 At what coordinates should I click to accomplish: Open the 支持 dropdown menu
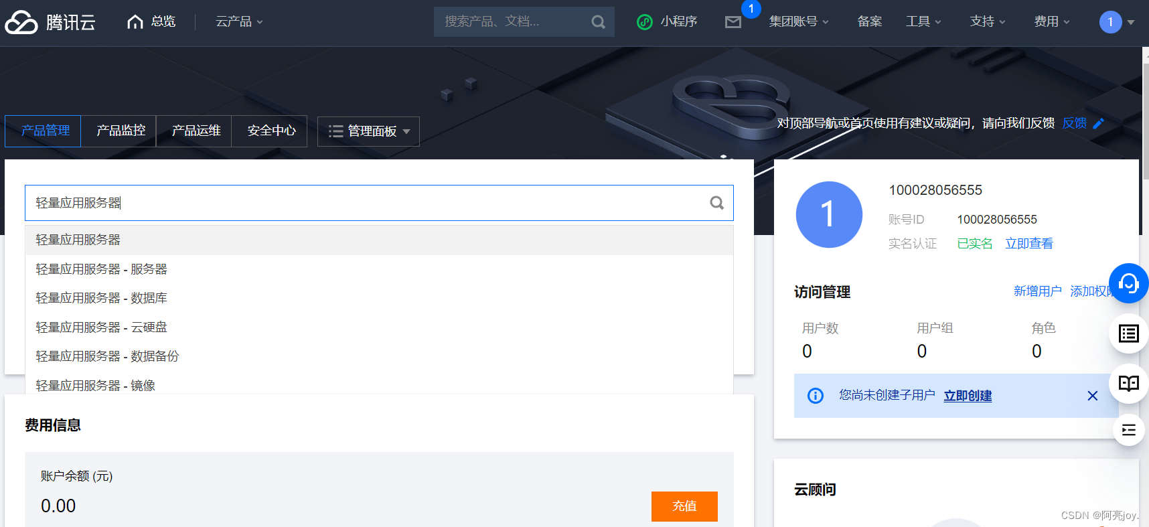[988, 22]
